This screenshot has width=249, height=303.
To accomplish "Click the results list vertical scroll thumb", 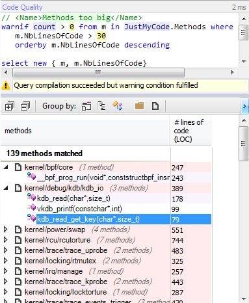I will tap(244, 144).
